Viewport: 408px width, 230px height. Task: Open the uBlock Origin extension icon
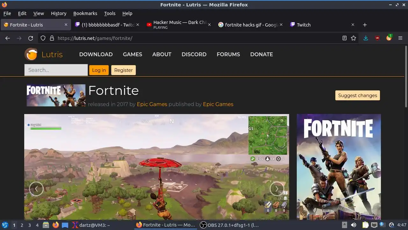[377, 38]
